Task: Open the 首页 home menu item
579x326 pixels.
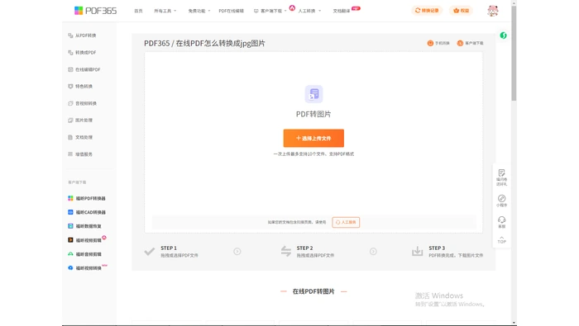Action: [138, 11]
